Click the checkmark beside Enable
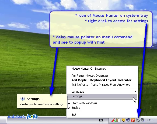Viewport: 157px width, 124px height. pos(69,108)
